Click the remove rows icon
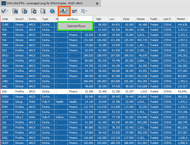This screenshot has width=190, height=145. 74,11
